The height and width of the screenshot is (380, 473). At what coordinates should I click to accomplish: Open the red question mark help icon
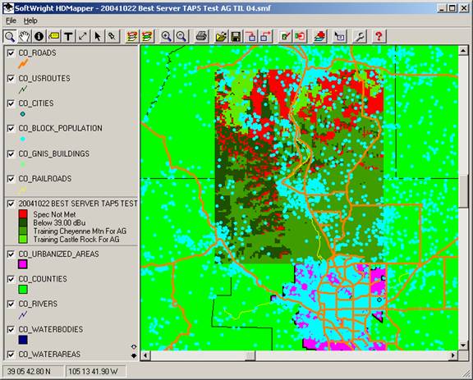coord(379,36)
